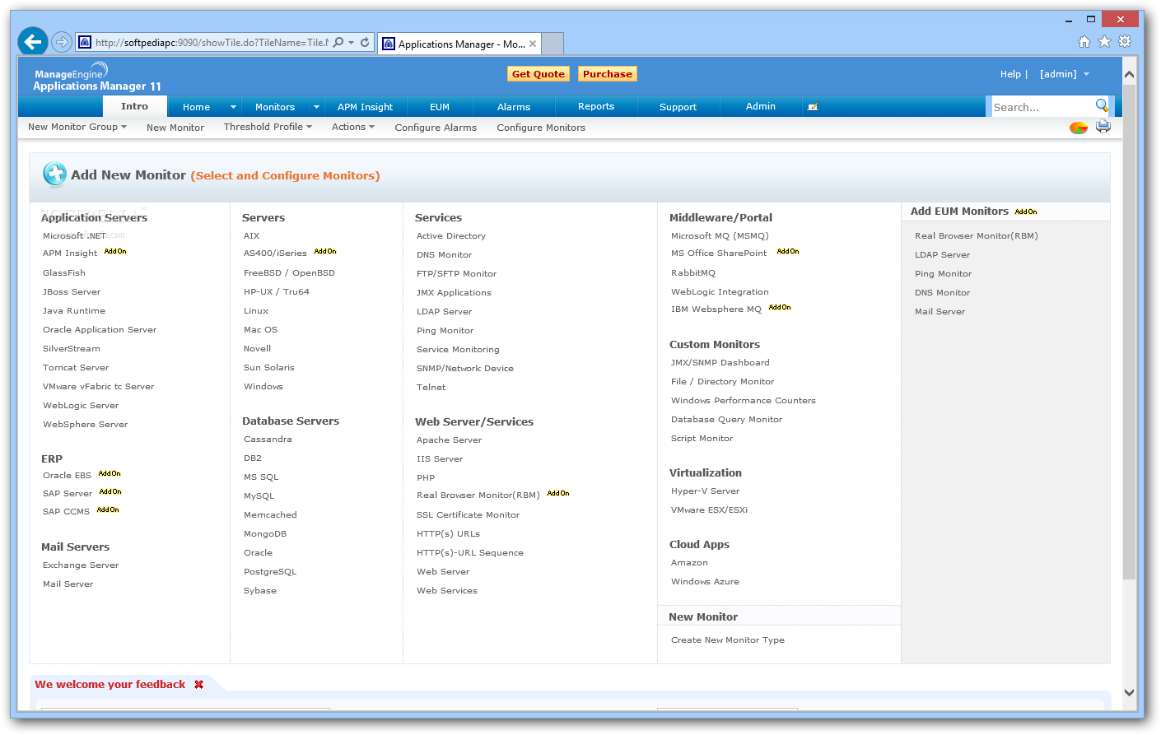Open the browser tools gear icon
This screenshot has height=735, width=1161.
(x=1125, y=41)
